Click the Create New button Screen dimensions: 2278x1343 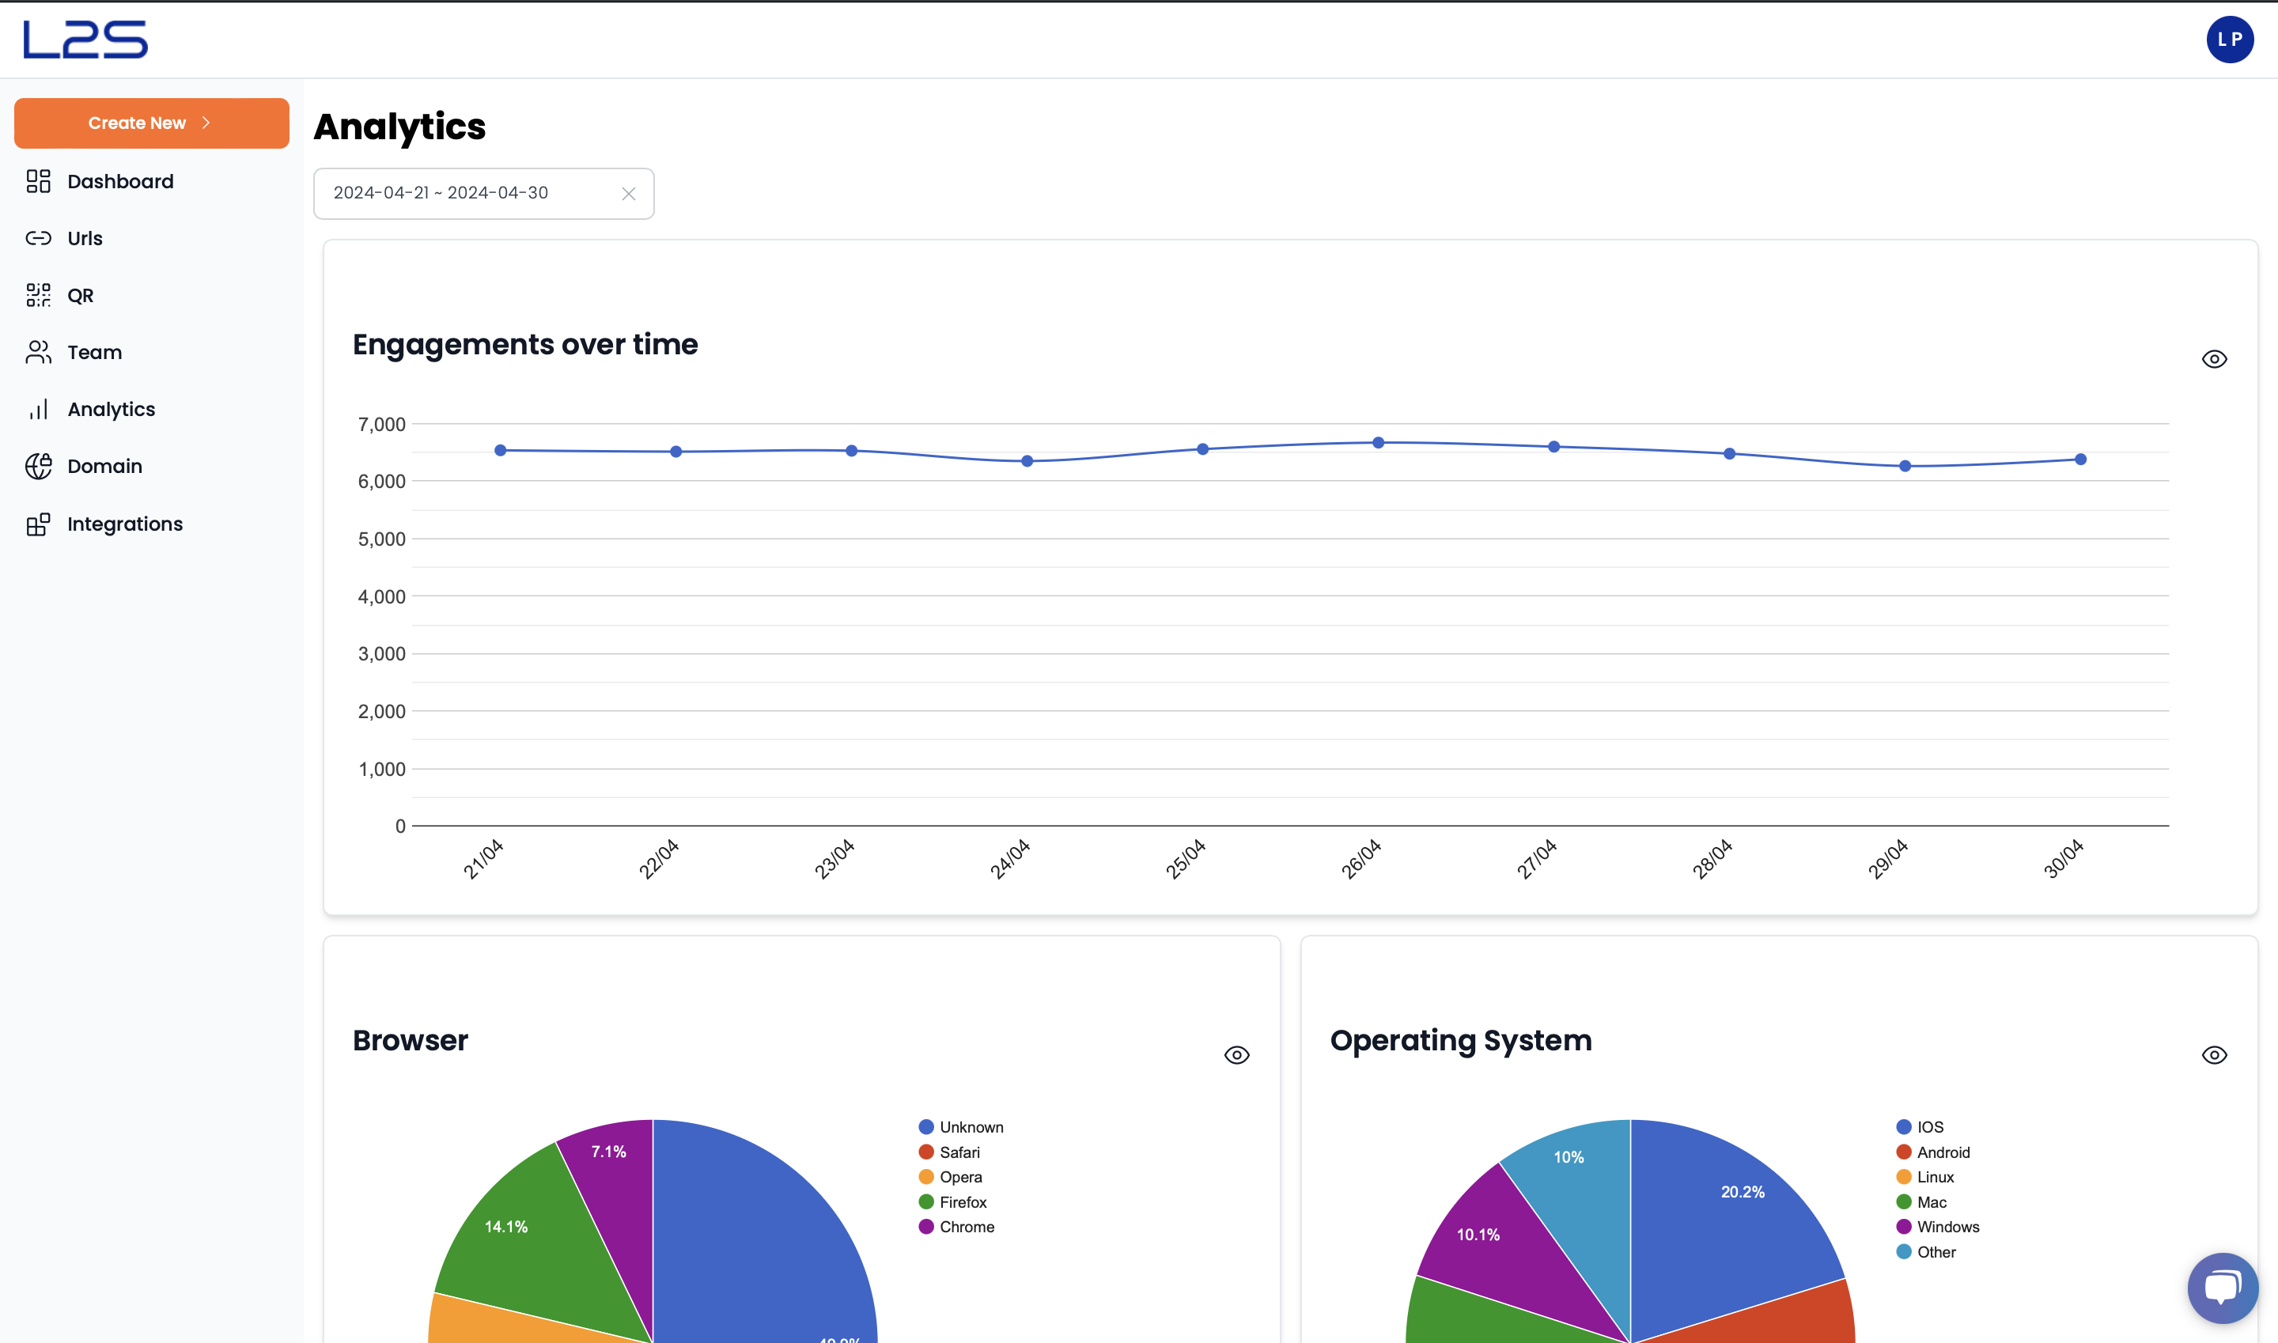point(151,123)
